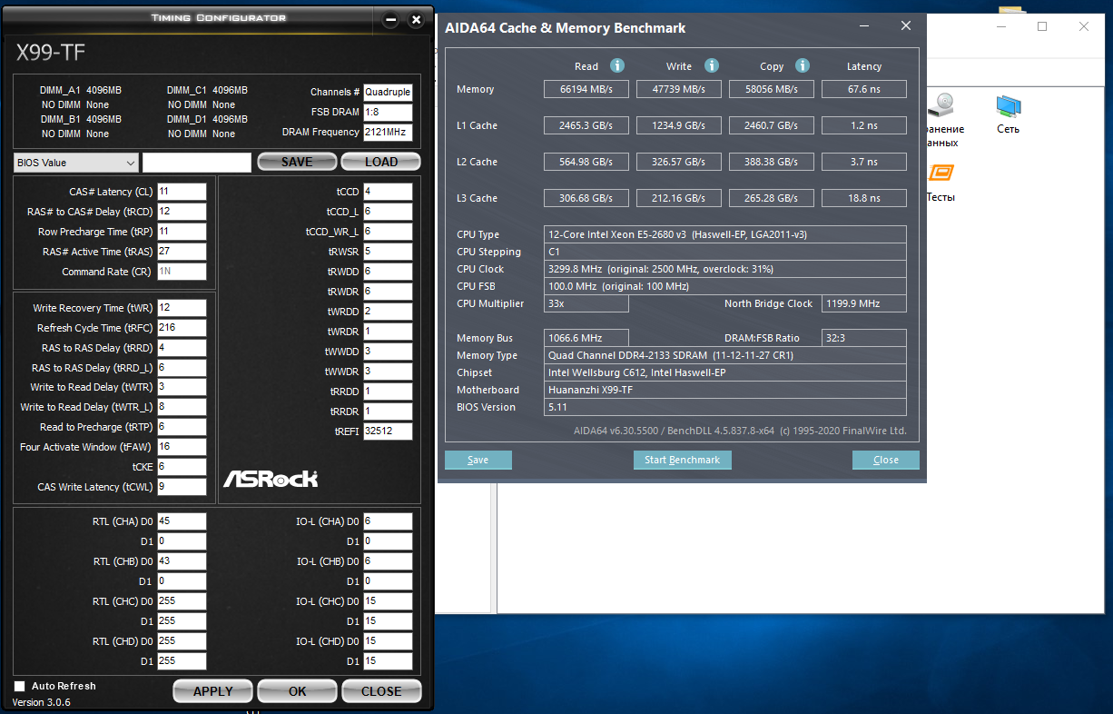Click the tCCD_L value field
1113x714 pixels.
tap(388, 212)
